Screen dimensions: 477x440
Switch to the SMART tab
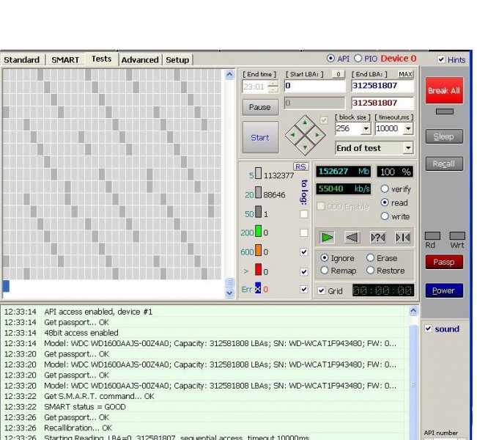[x=65, y=59]
